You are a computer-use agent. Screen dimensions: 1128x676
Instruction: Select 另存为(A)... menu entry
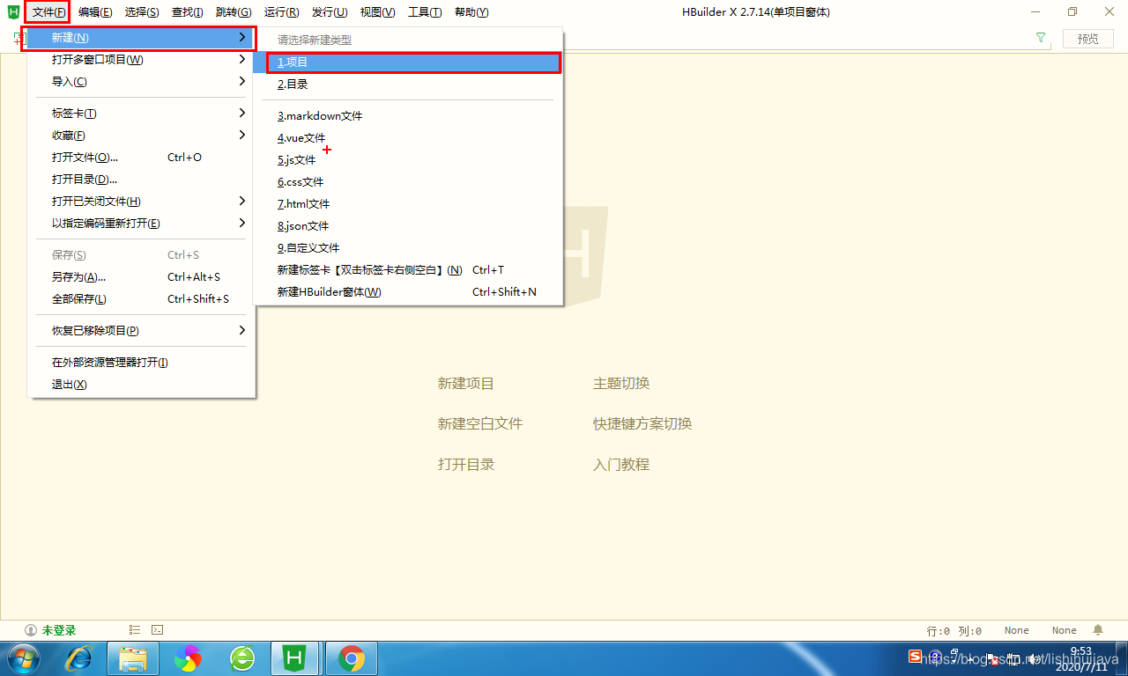142,277
